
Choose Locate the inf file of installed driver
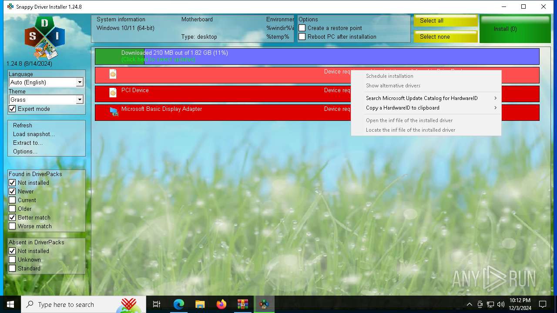click(426, 130)
